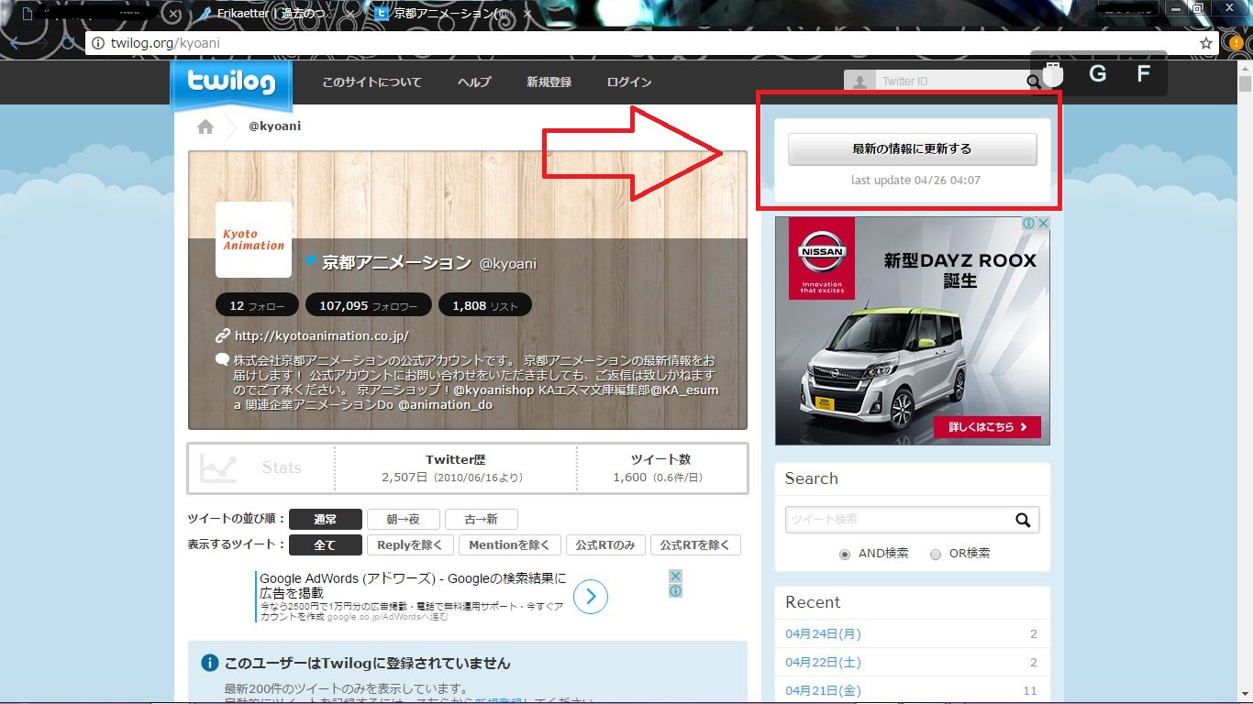The height and width of the screenshot is (704, 1253).
Task: Click the Kyoto Animation profile avatar
Action: coord(253,240)
